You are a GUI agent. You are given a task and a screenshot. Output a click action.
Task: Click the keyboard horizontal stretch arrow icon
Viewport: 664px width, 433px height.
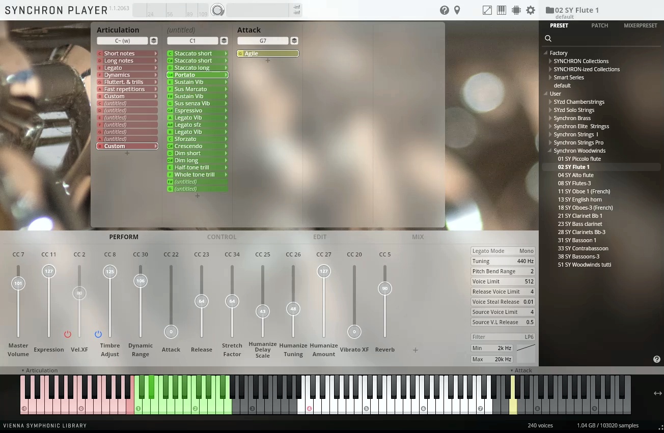point(658,393)
